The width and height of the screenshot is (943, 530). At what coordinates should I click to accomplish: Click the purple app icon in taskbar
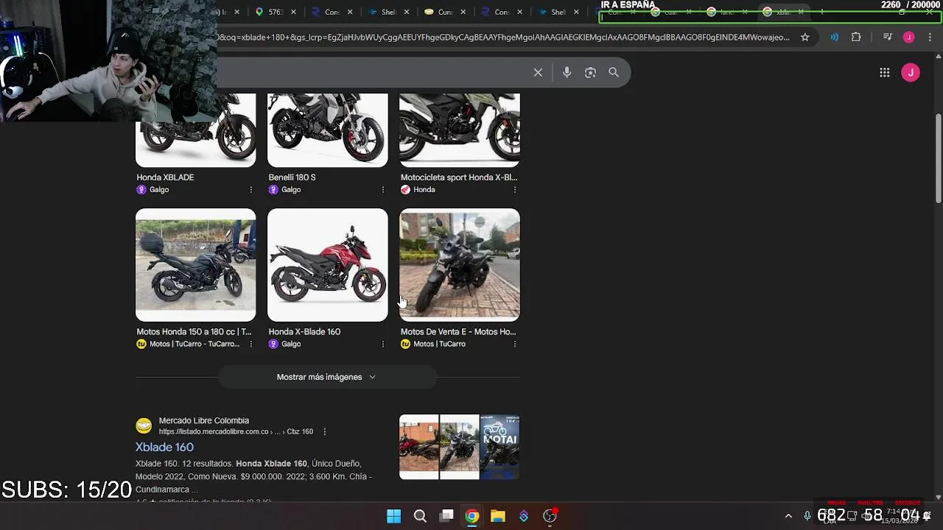click(x=524, y=516)
